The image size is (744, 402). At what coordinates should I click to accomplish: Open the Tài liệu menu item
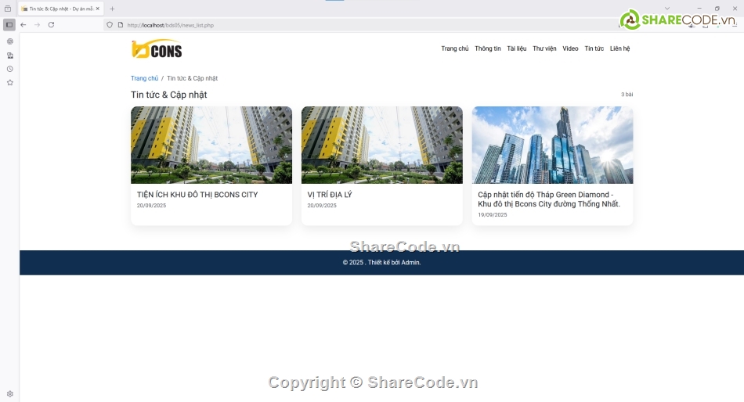click(517, 48)
